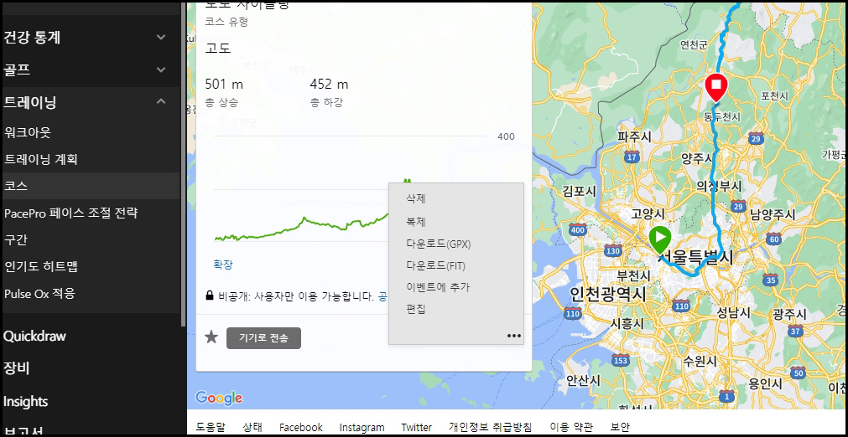Screen dimensions: 848x437
Task: Click the route 37 highway shield
Action: tap(794, 332)
